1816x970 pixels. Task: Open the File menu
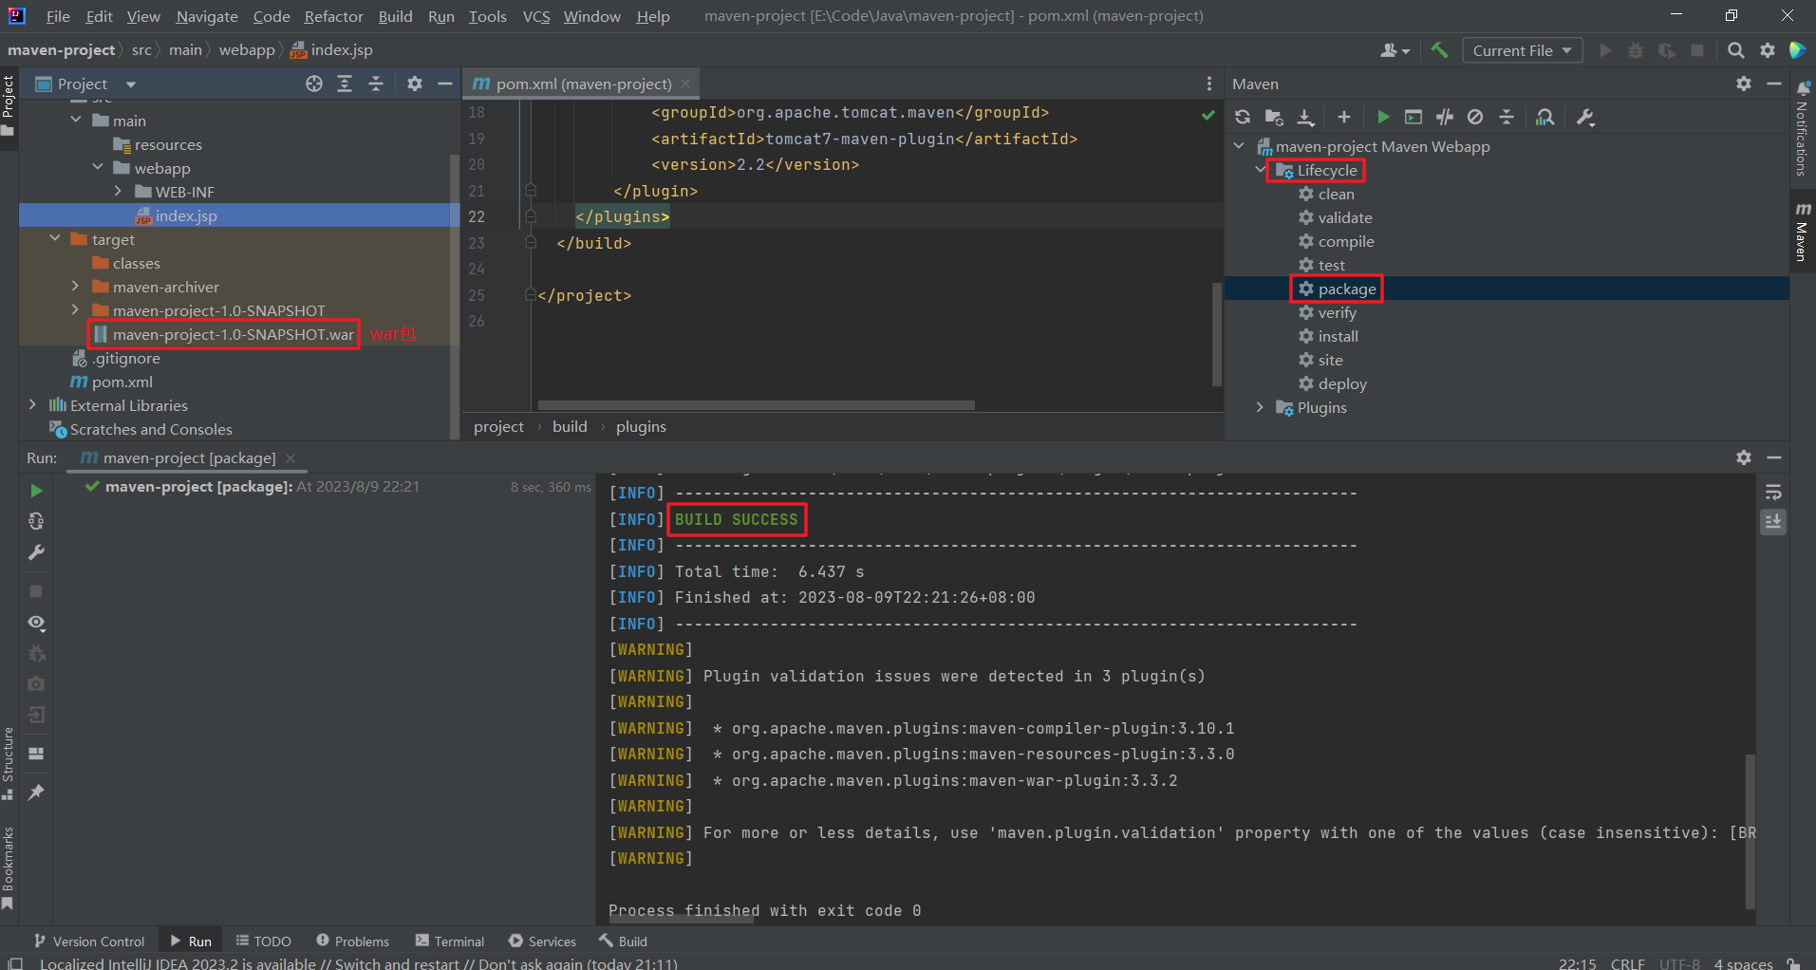pyautogui.click(x=58, y=16)
